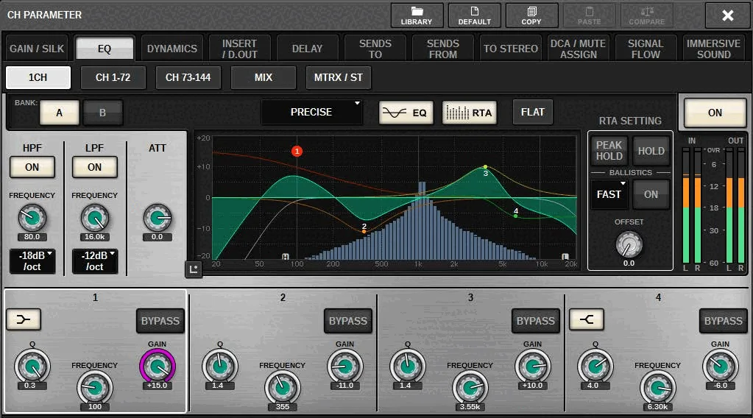Open the IMMERSIVE SOUND tab
This screenshot has width=753, height=418.
tap(714, 49)
